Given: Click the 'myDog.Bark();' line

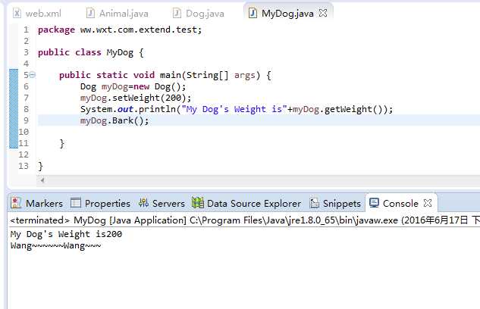Looking at the screenshot, I should tap(115, 120).
